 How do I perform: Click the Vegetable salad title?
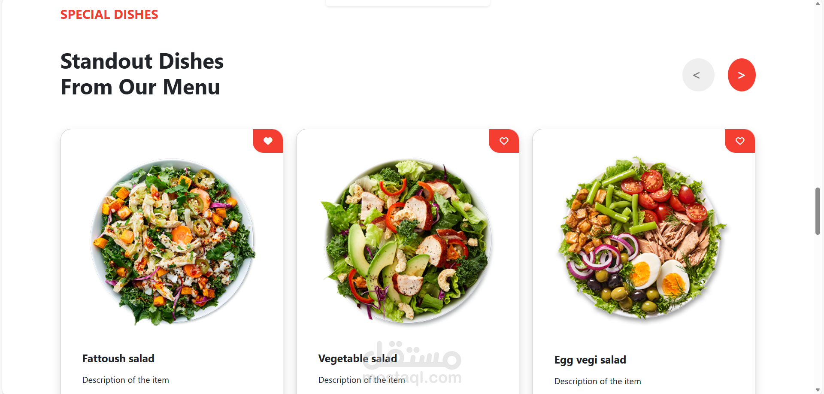click(x=357, y=359)
